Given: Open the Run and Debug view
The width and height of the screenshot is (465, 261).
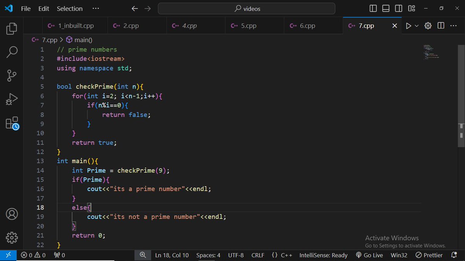Looking at the screenshot, I should [12, 100].
